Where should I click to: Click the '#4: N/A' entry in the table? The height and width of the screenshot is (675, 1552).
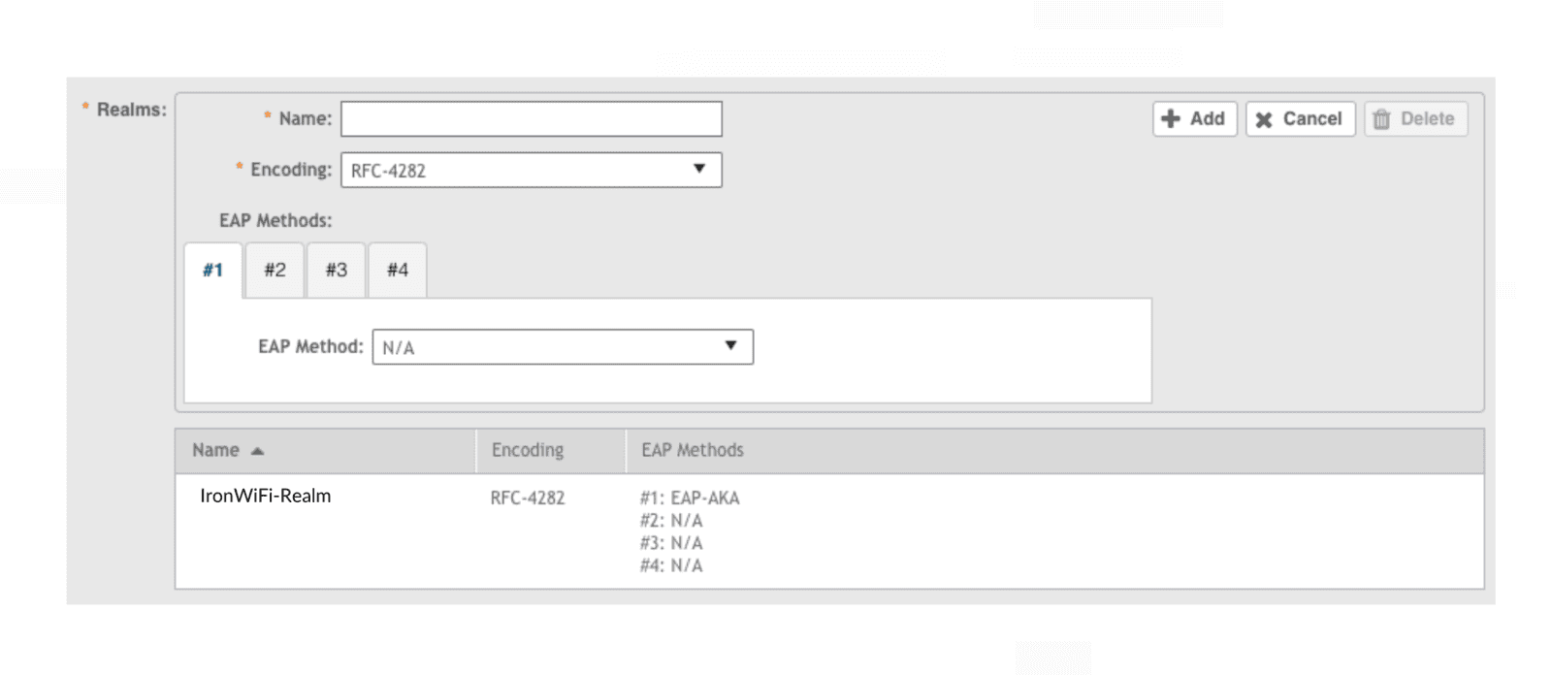point(671,565)
